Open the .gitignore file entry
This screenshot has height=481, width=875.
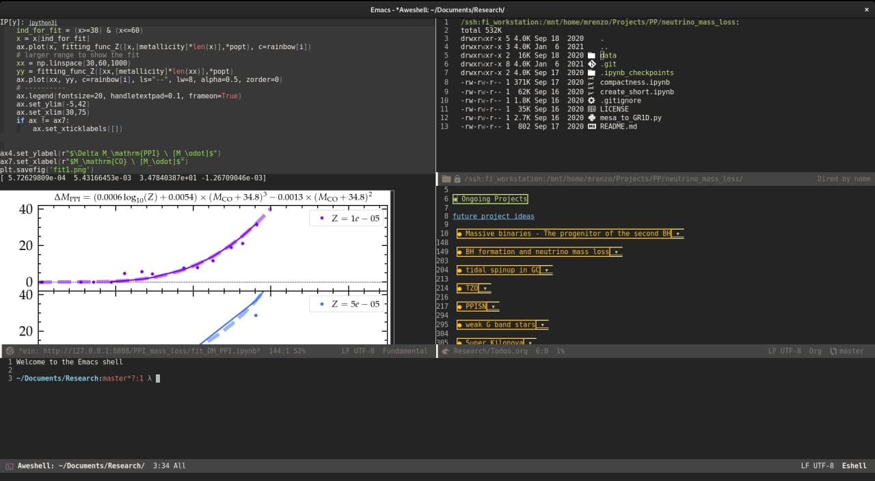(620, 100)
